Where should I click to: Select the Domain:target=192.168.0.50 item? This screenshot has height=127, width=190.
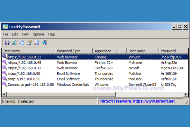(31, 84)
